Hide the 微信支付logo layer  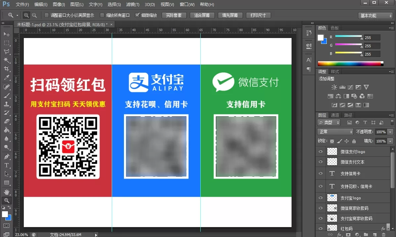(x=320, y=152)
